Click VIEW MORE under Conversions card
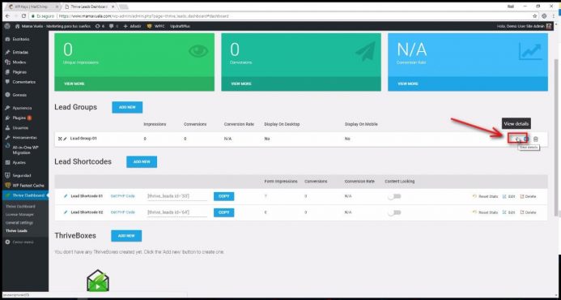 [x=241, y=84]
